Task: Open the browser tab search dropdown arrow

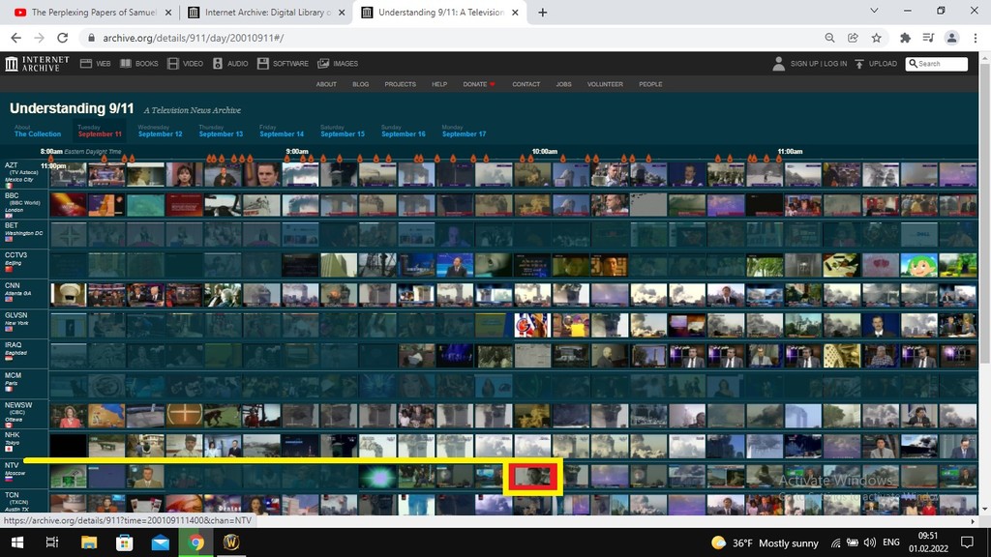Action: 874,10
